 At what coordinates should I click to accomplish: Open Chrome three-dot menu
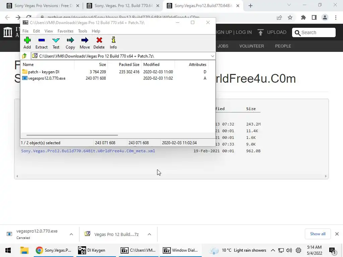(336, 18)
